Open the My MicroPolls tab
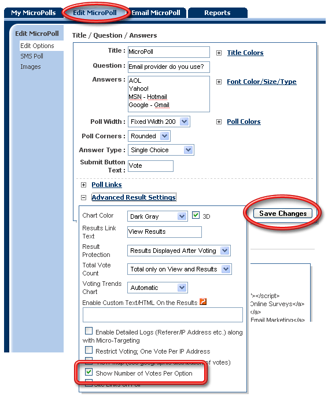Viewport: 328px width, 397px height. coord(34,13)
